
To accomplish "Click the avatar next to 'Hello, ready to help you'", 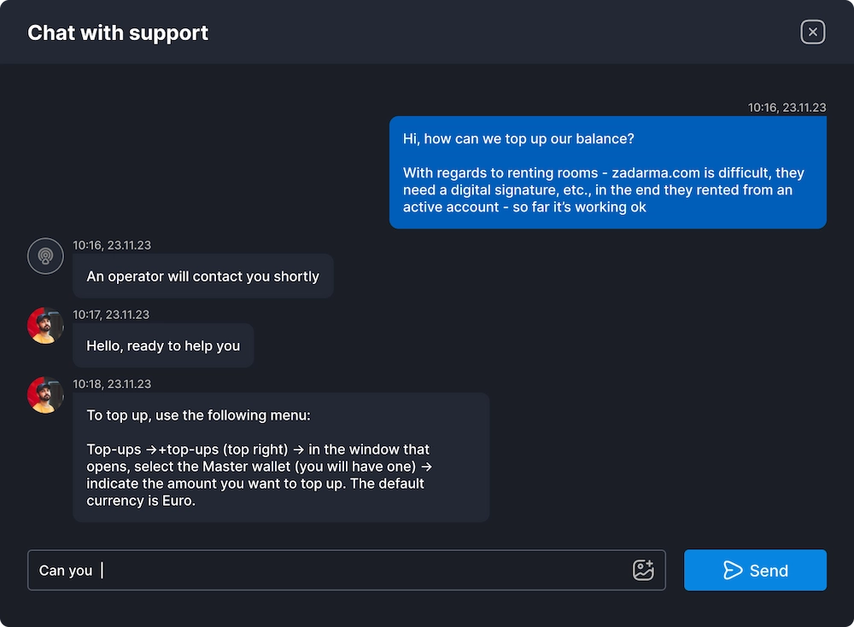I will (45, 326).
